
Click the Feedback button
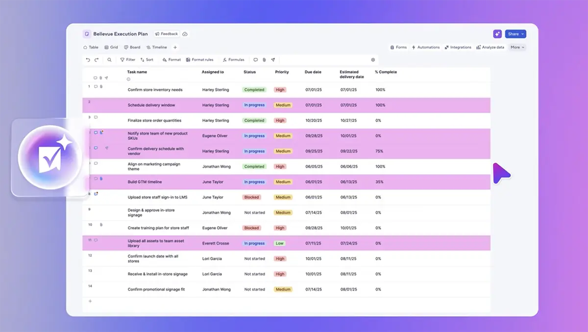tap(167, 34)
